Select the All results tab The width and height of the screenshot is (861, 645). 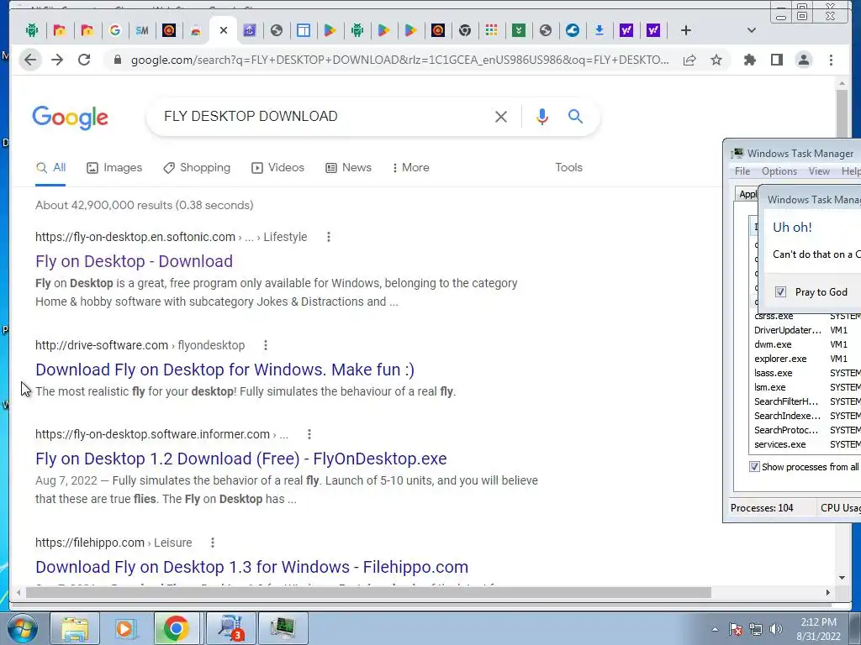click(50, 168)
